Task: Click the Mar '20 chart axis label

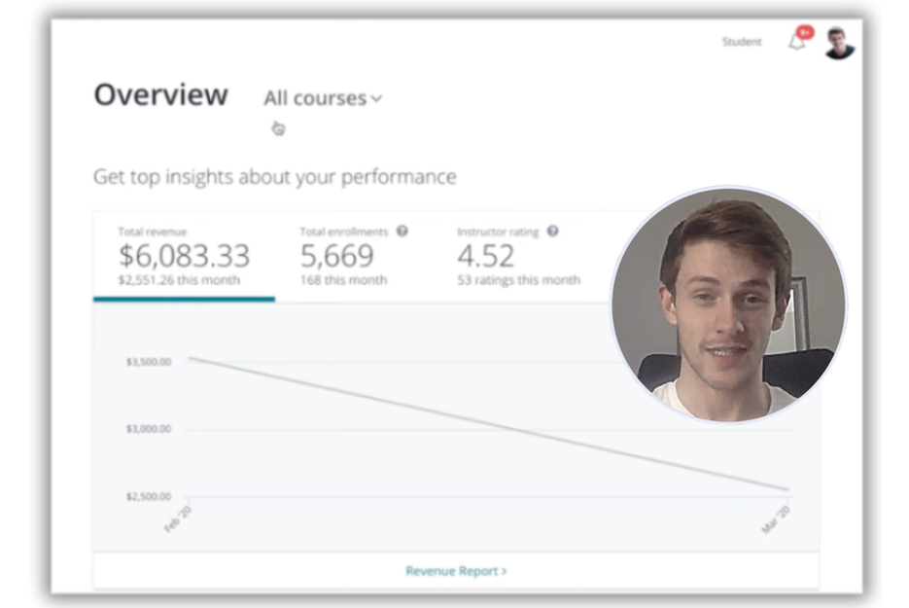Action: click(x=776, y=519)
